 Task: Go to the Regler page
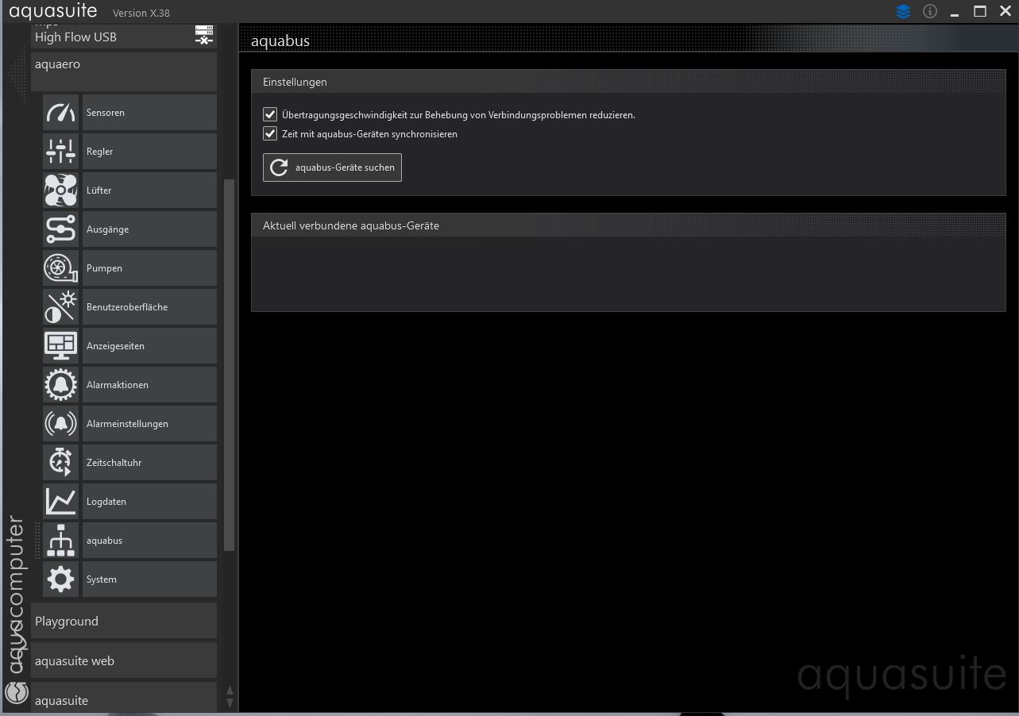pos(149,152)
